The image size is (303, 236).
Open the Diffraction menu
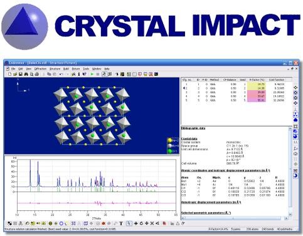point(40,69)
